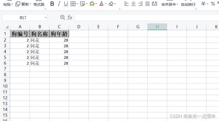Open the Name Box dropdown arrow
Image resolution: width=219 pixels, height=121 pixels.
[x=46, y=17]
